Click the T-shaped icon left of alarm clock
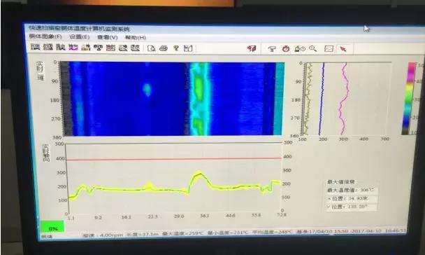Image resolution: width=425 pixels, height=255 pixels. tap(272, 49)
